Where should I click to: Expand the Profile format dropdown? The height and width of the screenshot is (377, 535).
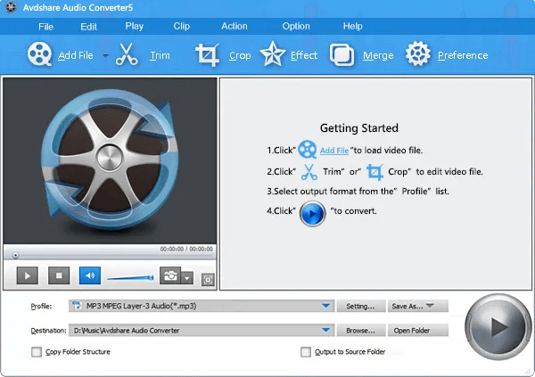tap(327, 306)
